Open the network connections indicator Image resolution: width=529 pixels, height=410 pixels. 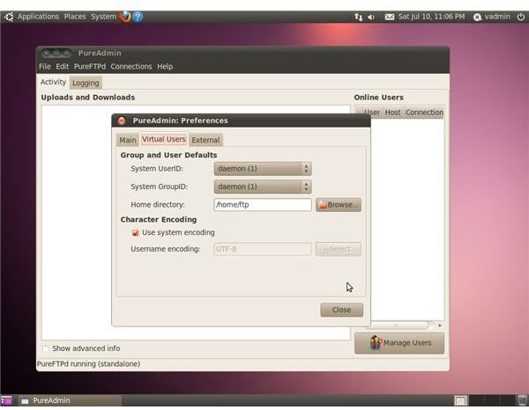[x=358, y=17]
